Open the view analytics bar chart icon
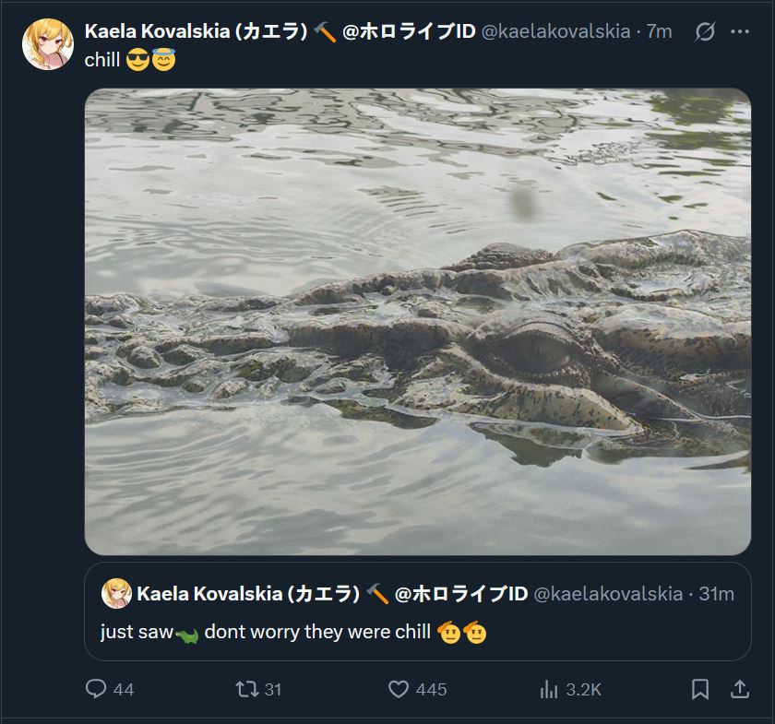The width and height of the screenshot is (775, 724). [550, 689]
